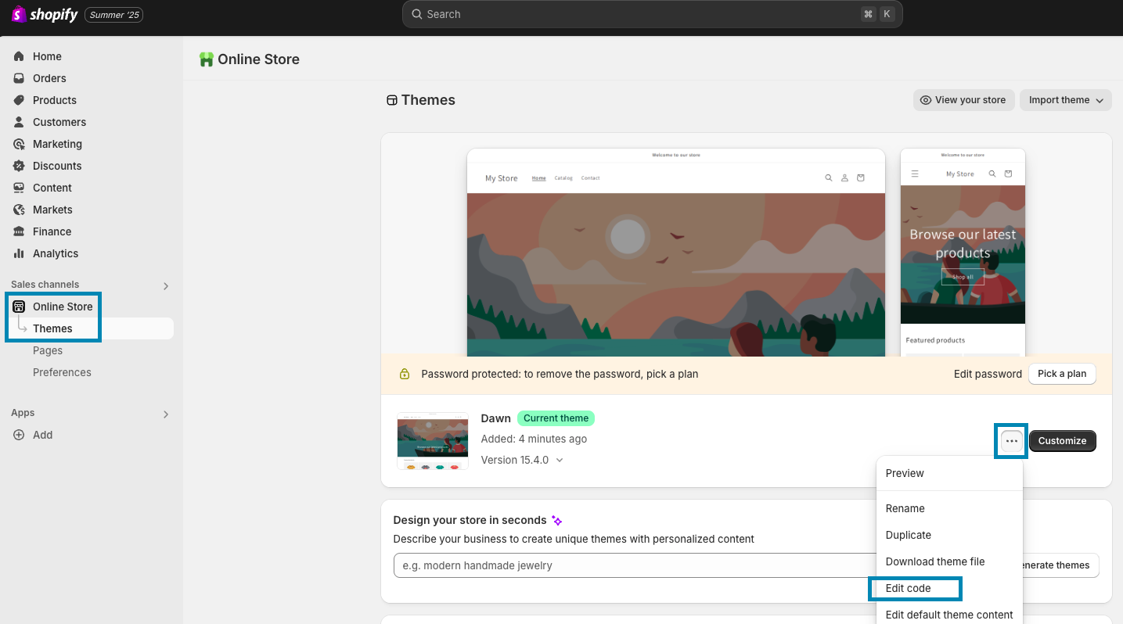1123x624 pixels.
Task: Open the Import theme dropdown
Action: click(1065, 100)
